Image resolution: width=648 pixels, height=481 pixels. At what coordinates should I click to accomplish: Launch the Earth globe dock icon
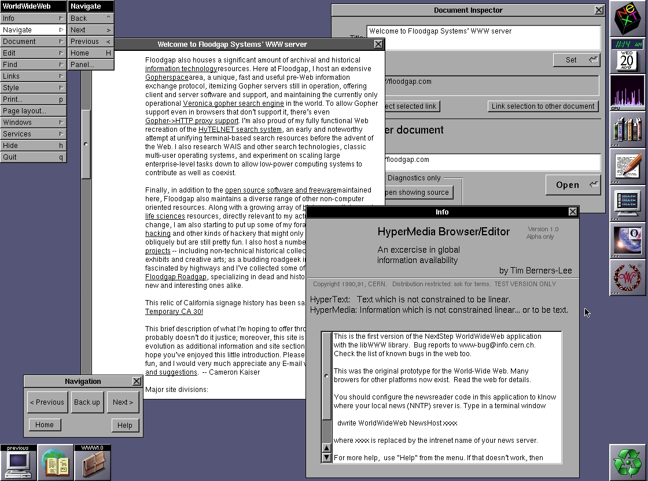627,239
